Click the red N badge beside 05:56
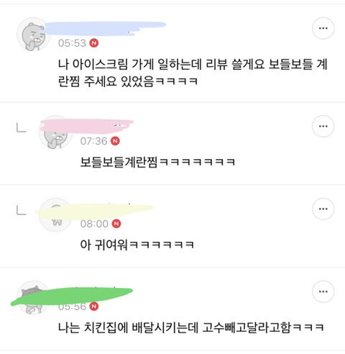 coord(94,307)
